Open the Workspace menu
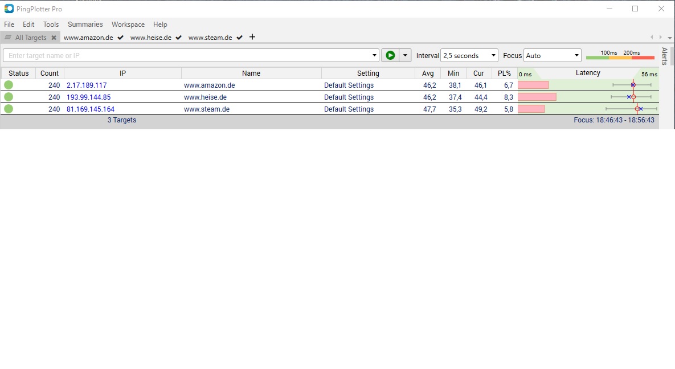This screenshot has height=369, width=675. coord(128,24)
